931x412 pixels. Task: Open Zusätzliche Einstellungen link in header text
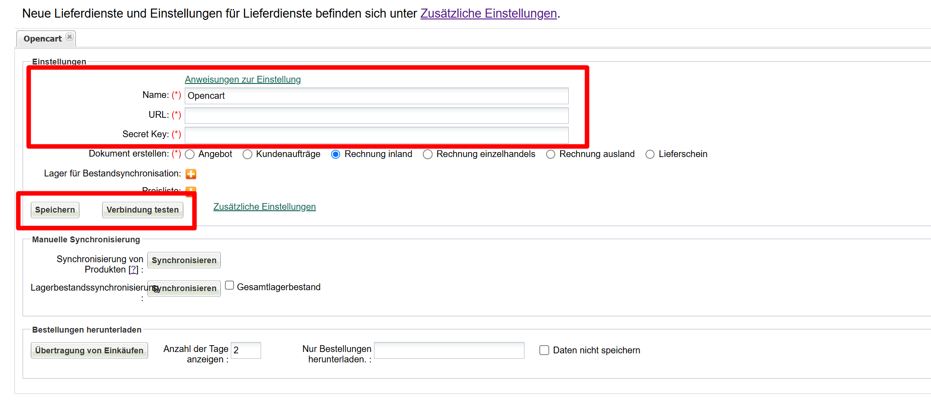pos(488,14)
